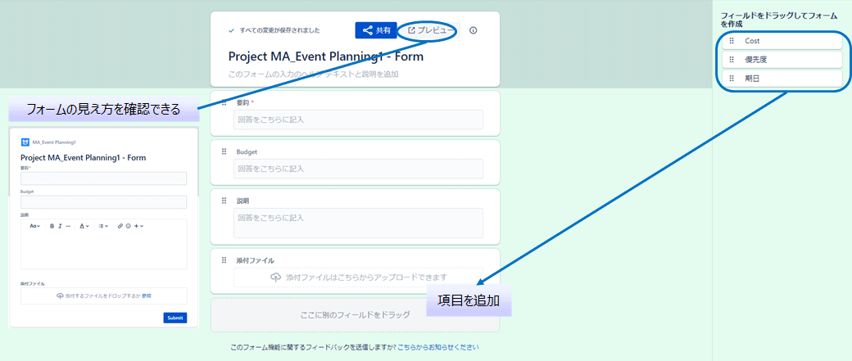Click the link icon in preview editor toolbar

120,225
